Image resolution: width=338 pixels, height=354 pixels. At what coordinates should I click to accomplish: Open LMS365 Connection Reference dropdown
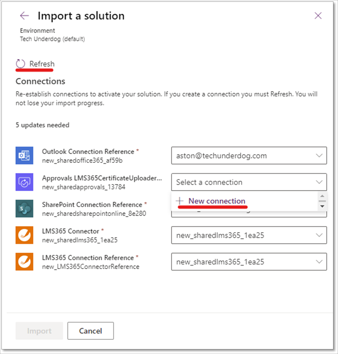pos(249,262)
